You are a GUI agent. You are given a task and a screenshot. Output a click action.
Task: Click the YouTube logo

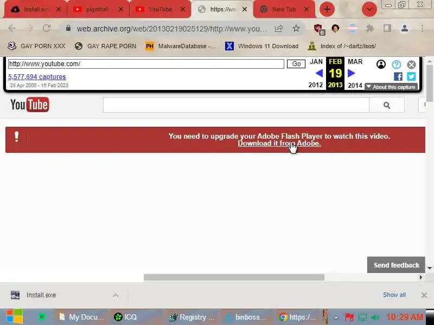tap(30, 105)
